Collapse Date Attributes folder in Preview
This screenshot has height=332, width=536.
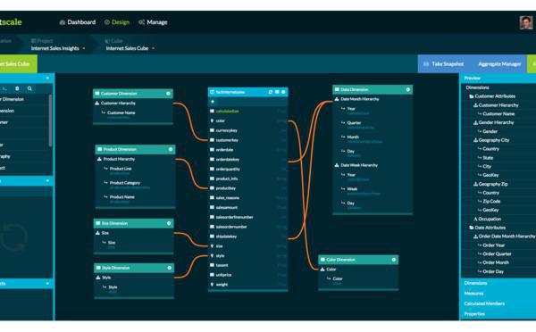click(472, 228)
